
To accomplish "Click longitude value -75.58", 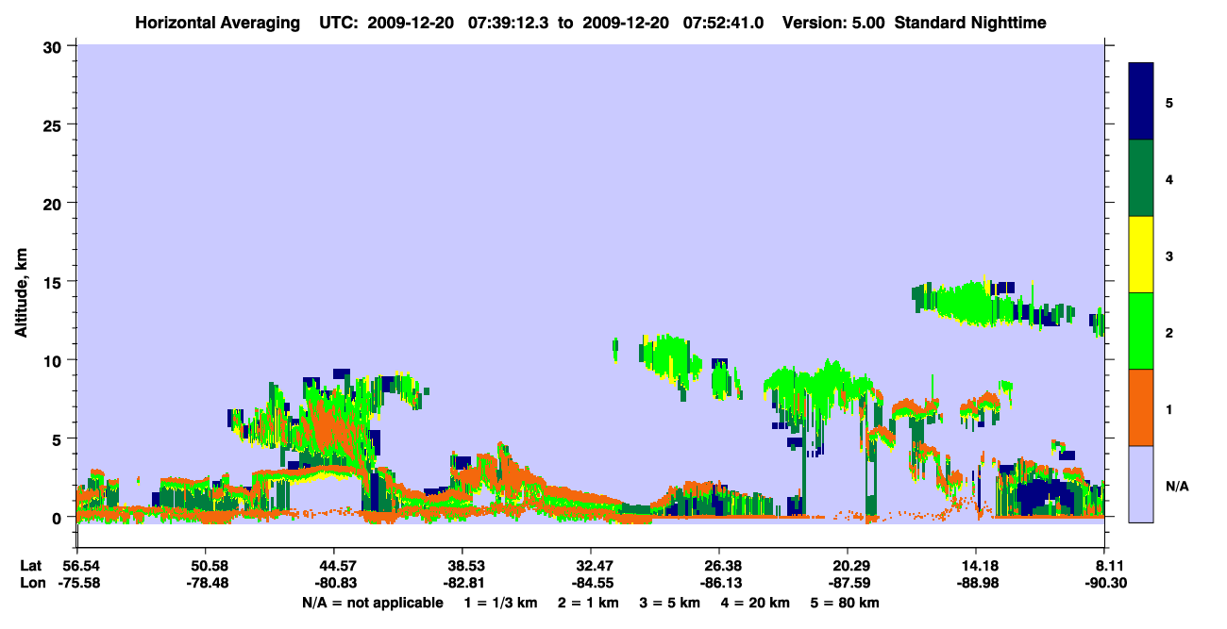I will [77, 584].
